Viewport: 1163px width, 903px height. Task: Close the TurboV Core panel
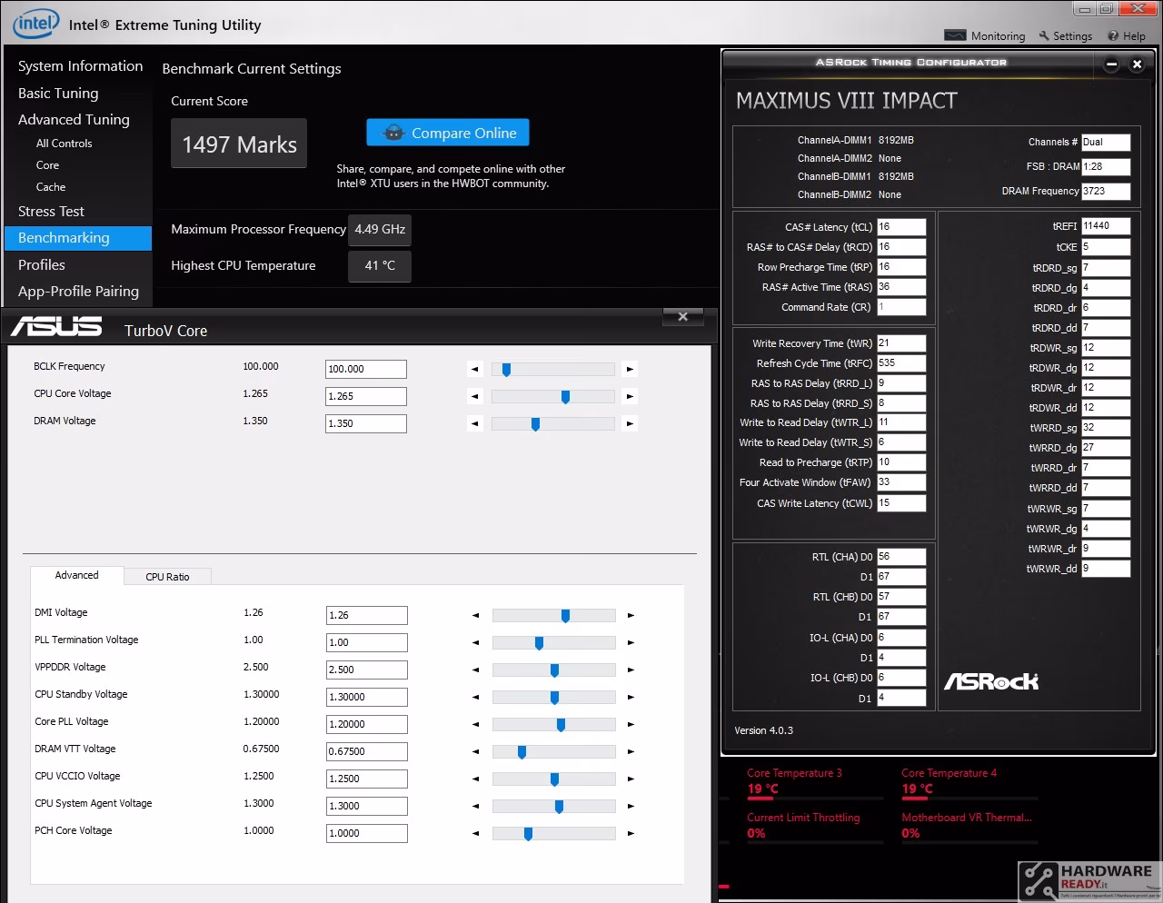(683, 316)
